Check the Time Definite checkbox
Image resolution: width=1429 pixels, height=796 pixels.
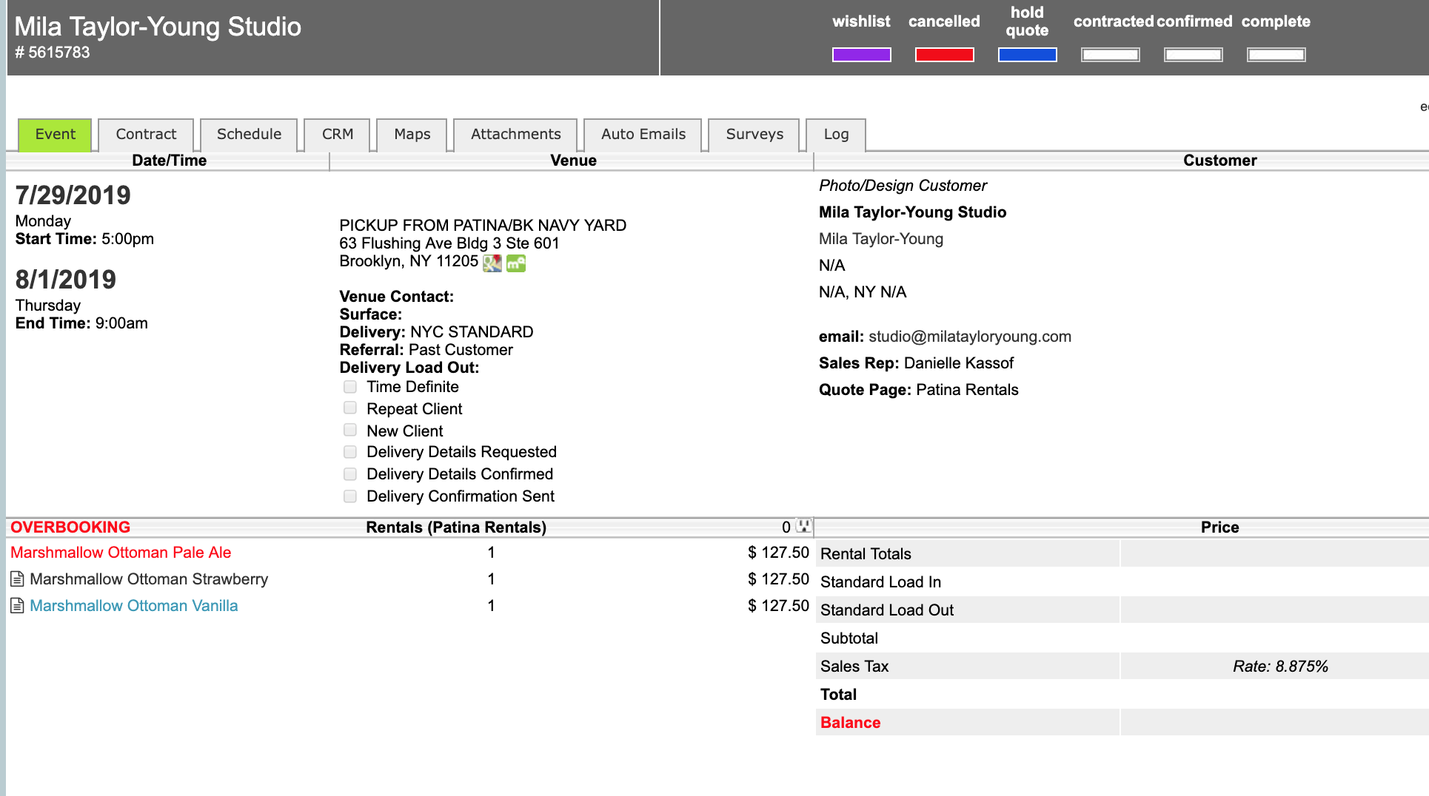pos(350,387)
